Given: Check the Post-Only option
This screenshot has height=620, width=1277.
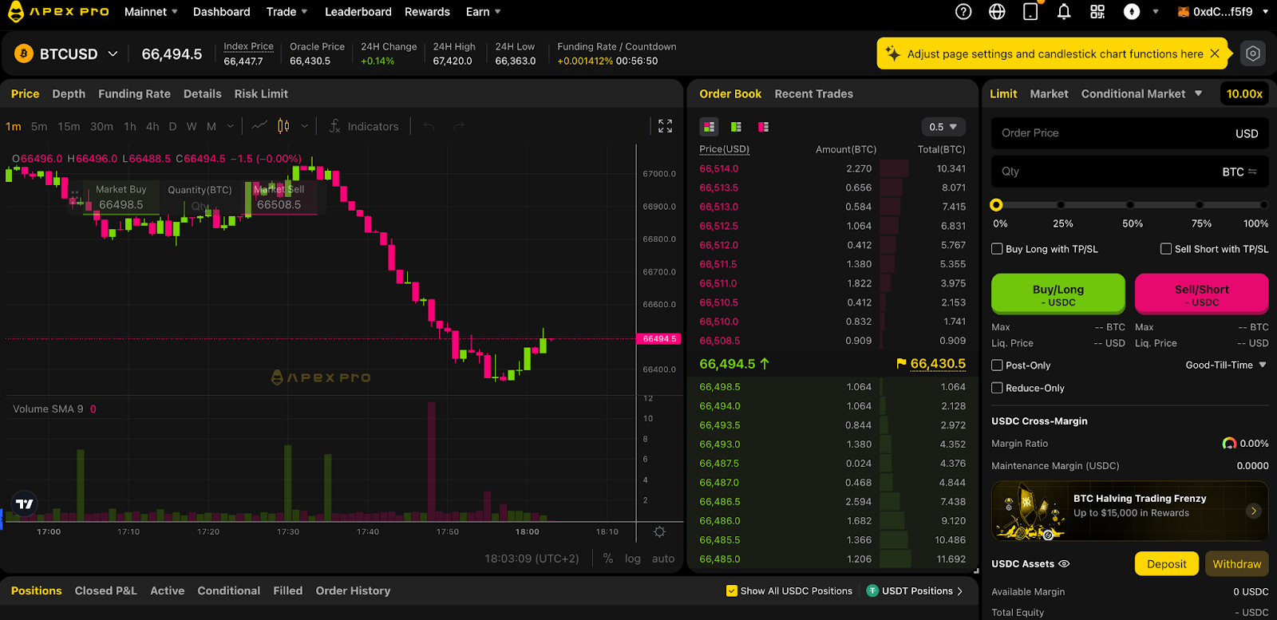Looking at the screenshot, I should coord(997,365).
